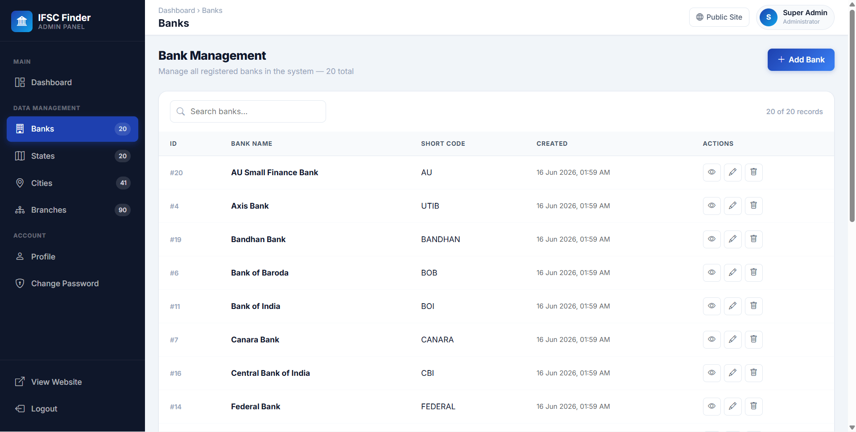View details of Bandhan Bank
This screenshot has width=856, height=432.
[711, 239]
